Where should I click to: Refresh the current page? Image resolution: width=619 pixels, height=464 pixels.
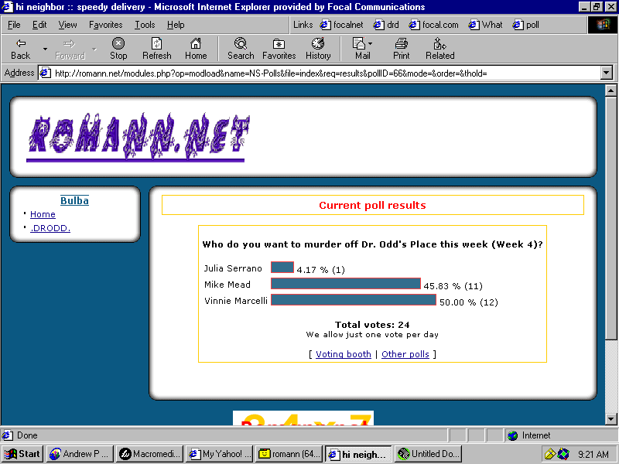157,49
